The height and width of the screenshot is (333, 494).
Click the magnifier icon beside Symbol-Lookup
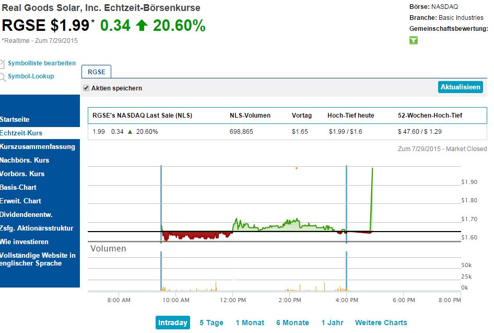point(3,77)
